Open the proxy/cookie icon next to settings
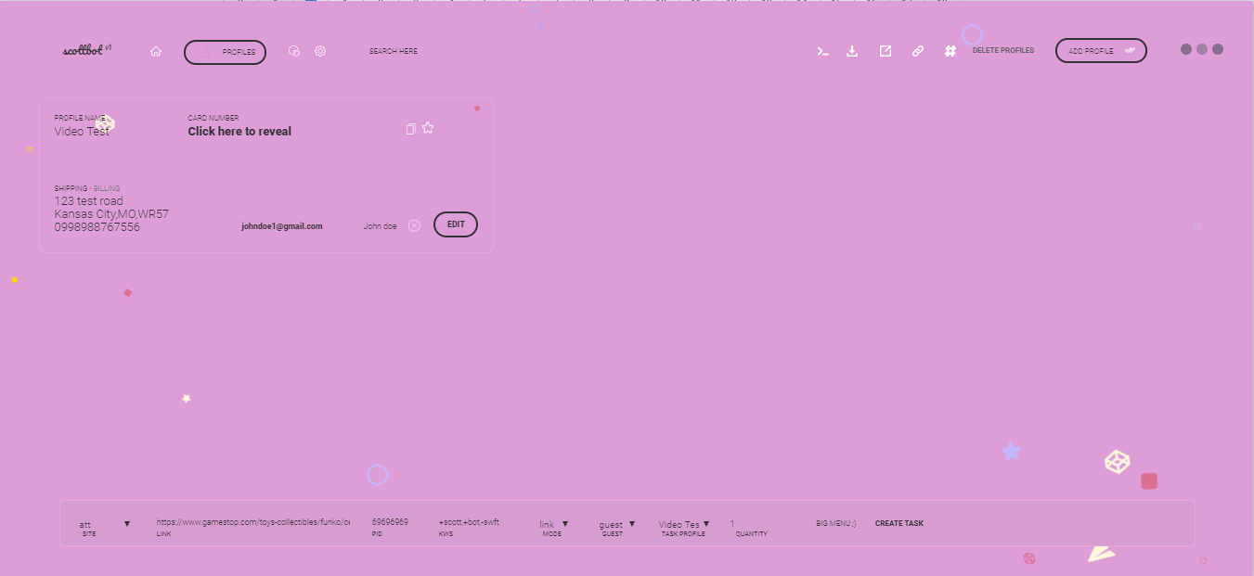This screenshot has height=576, width=1254. point(294,52)
